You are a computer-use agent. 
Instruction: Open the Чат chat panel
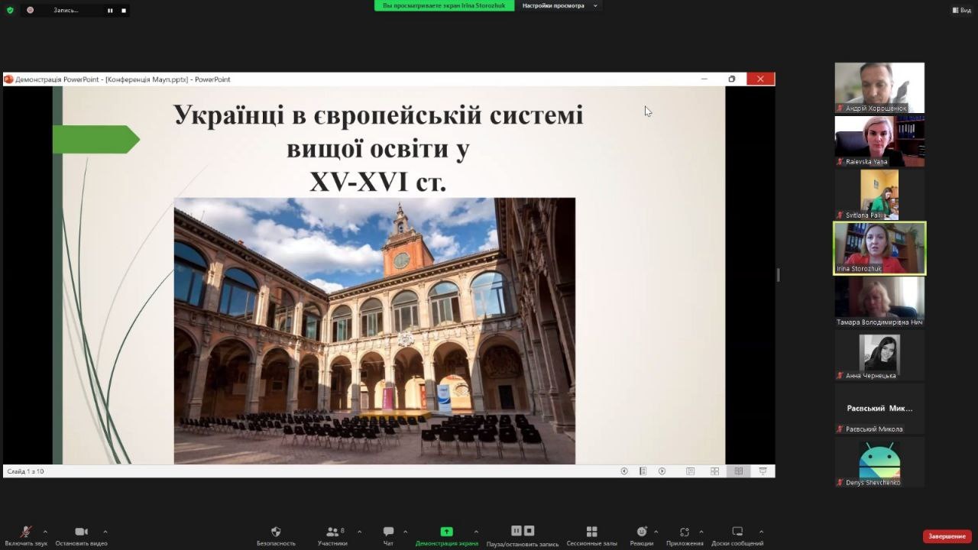click(388, 532)
